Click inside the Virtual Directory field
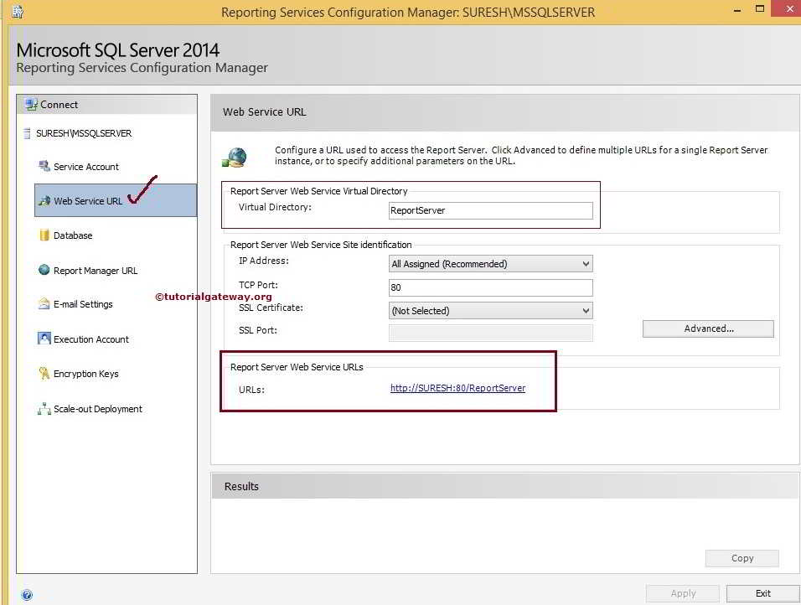 click(490, 210)
